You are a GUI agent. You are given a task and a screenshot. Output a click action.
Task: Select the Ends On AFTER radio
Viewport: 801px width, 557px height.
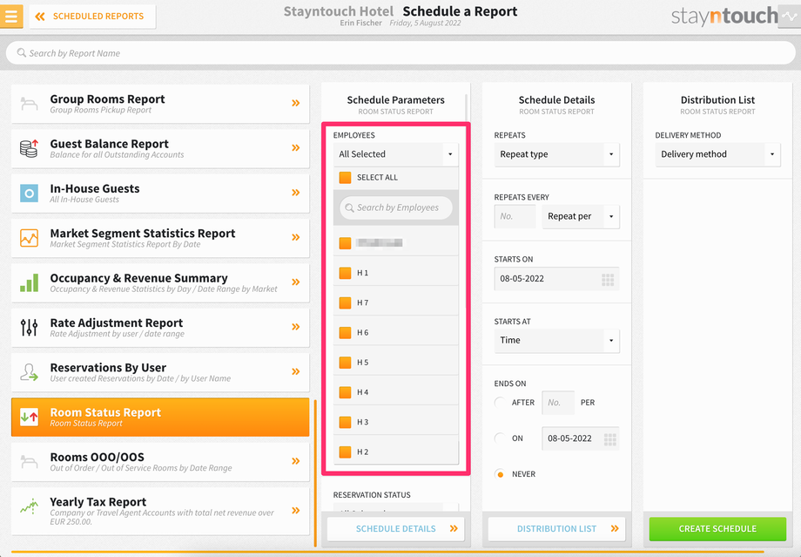[x=500, y=403]
